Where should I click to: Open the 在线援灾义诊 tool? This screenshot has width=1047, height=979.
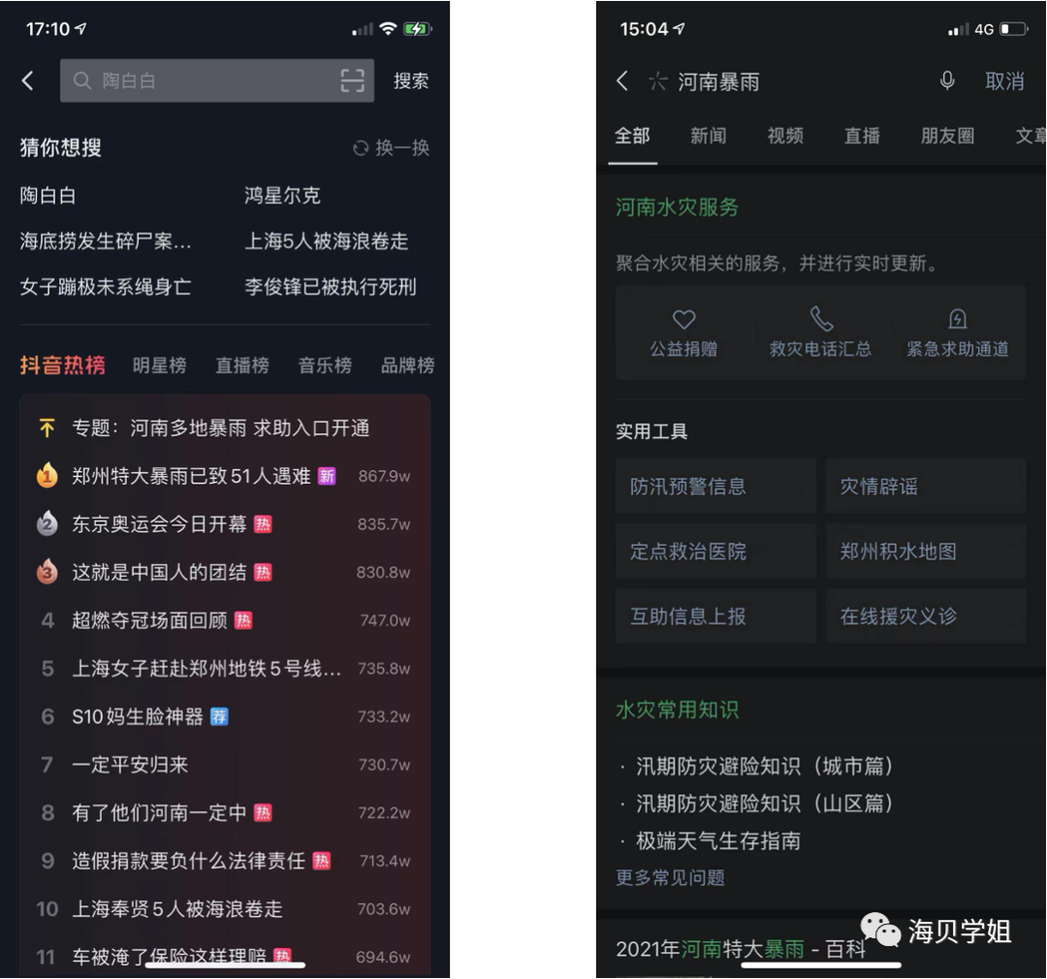(926, 616)
